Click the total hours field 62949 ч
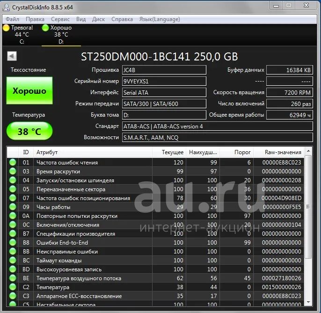321x313 pixels. (x=290, y=115)
